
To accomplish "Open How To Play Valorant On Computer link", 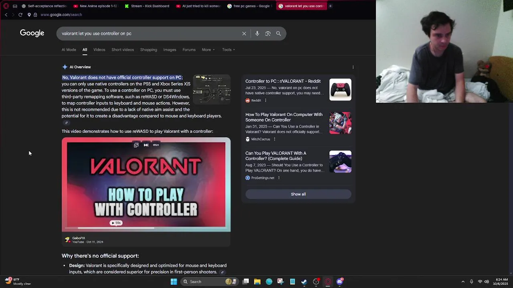I will tap(284, 117).
